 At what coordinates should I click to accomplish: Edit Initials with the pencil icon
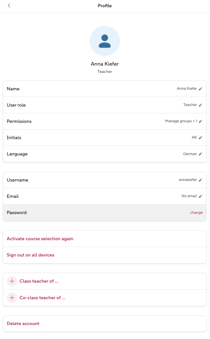click(x=200, y=138)
